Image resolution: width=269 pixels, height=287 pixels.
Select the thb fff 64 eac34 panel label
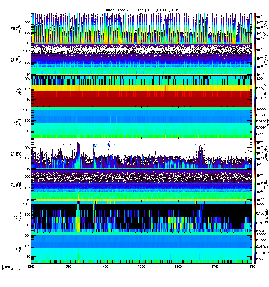point(16,28)
